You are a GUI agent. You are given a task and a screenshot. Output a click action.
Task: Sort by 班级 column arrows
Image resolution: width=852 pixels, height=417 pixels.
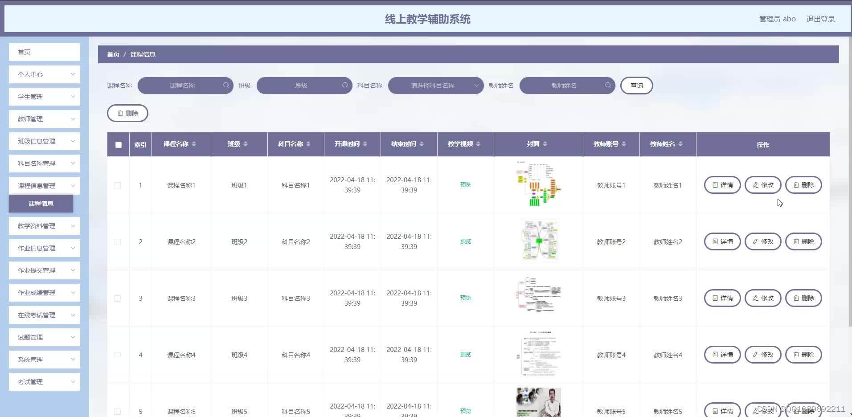[246, 144]
